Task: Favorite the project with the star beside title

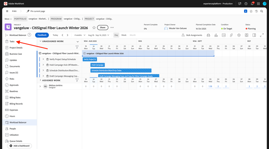Action: [x=94, y=28]
